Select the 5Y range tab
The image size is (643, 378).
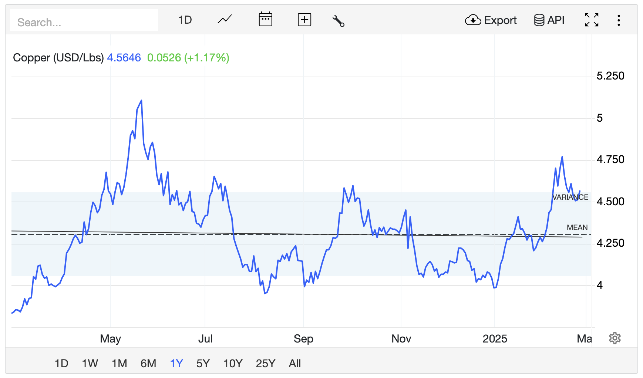(203, 364)
